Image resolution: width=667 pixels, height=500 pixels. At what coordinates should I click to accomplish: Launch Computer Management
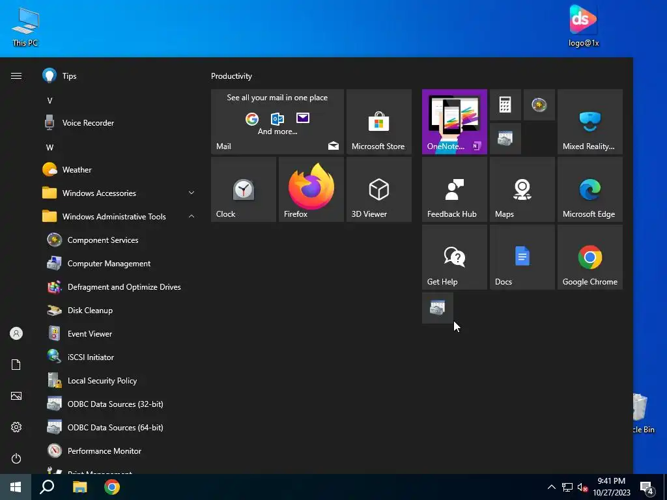[x=119, y=263]
